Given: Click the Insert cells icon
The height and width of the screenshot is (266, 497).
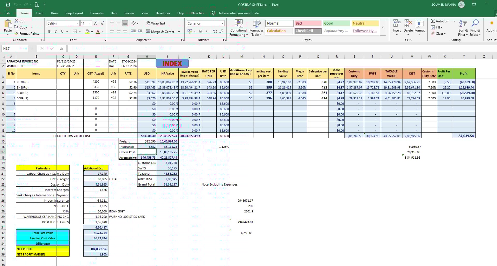Looking at the screenshot, I should 397,23.
